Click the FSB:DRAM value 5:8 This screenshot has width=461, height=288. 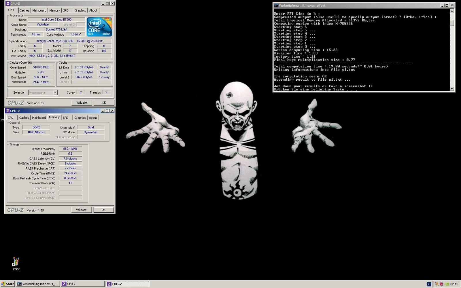coord(70,154)
